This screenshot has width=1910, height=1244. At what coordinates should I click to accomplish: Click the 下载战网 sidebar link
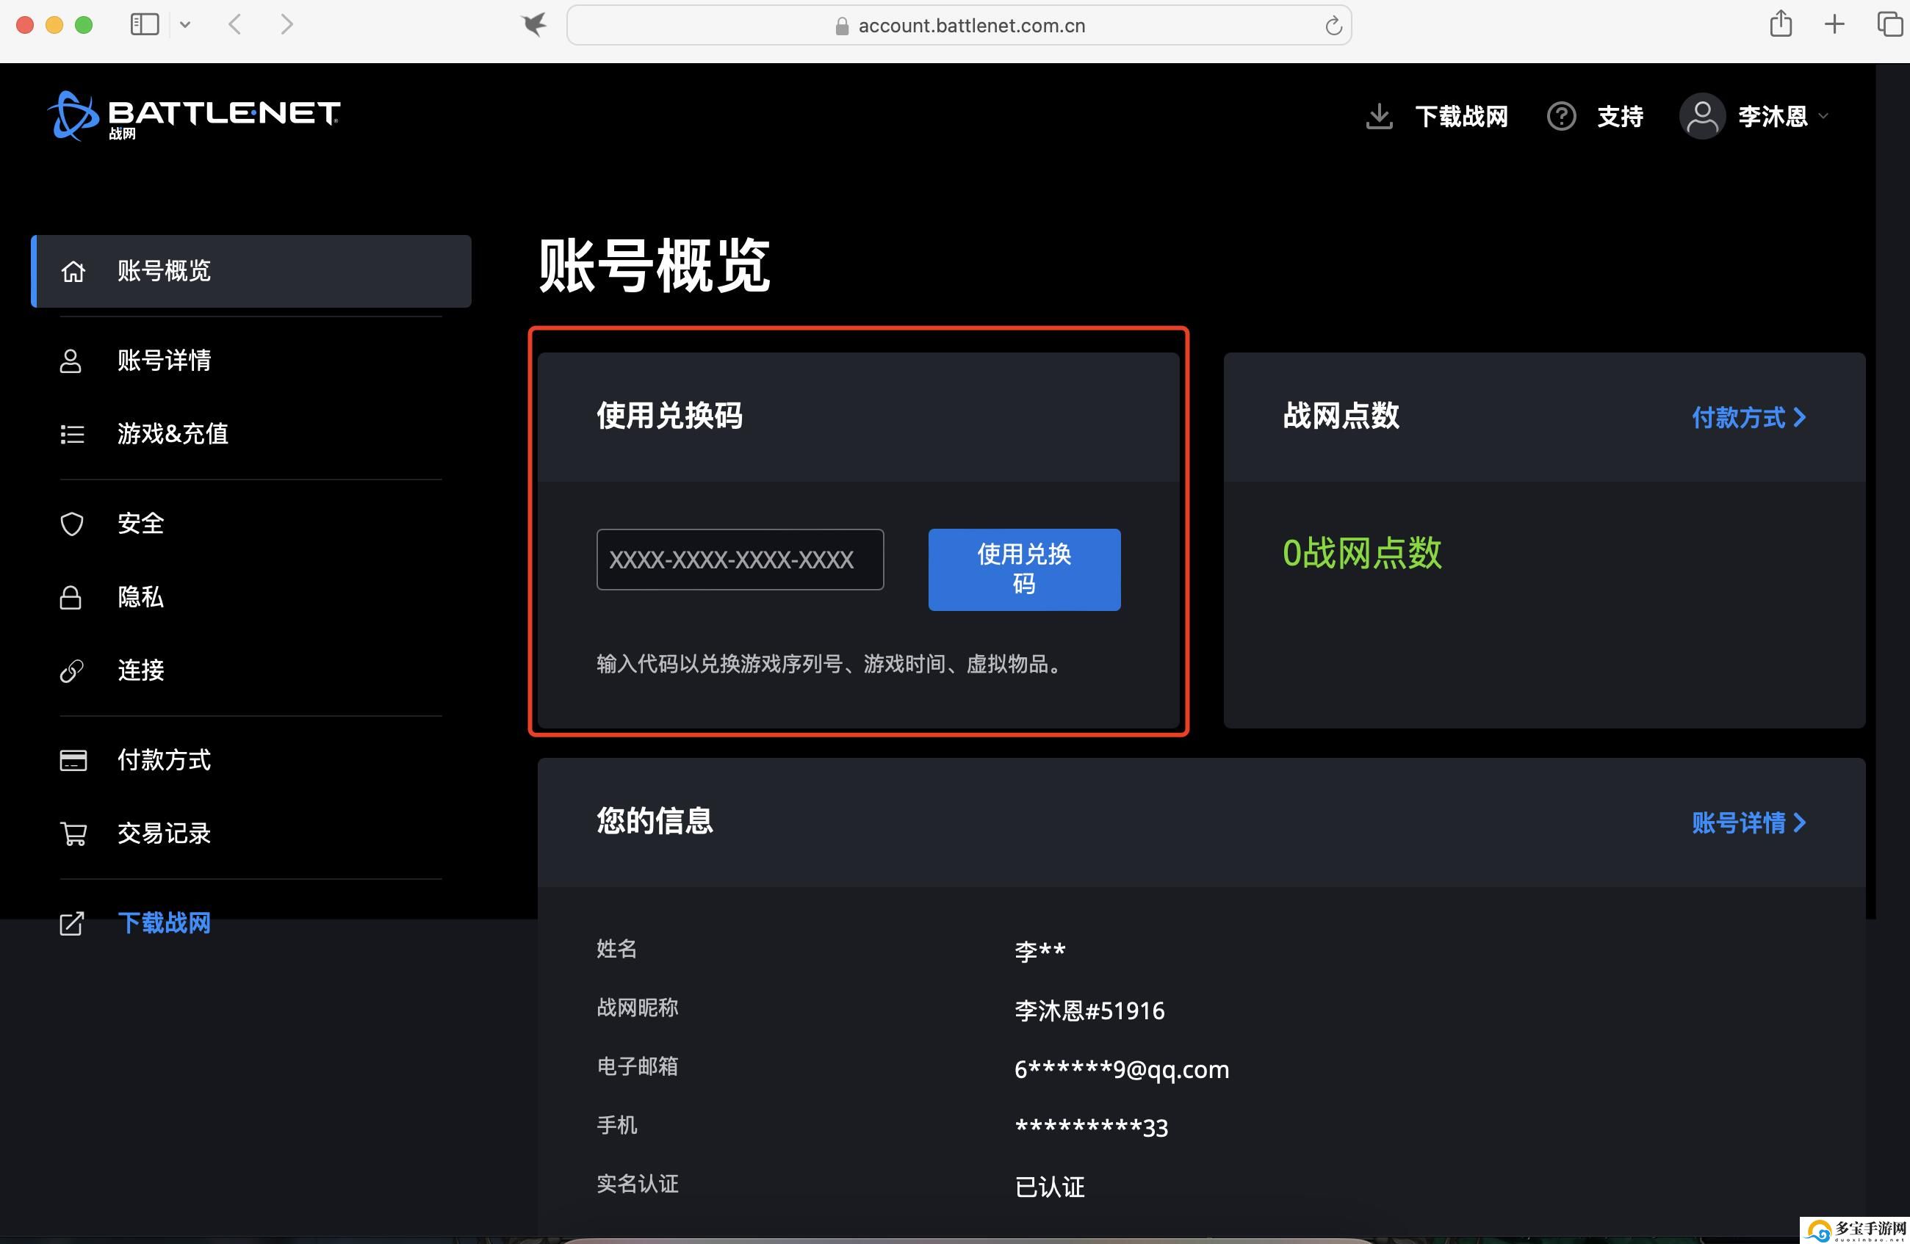point(165,923)
